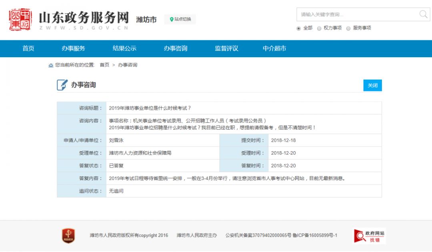This screenshot has width=432, height=252.
Task: Open the 政府网站找错 error-report badge
Action: 369,236
